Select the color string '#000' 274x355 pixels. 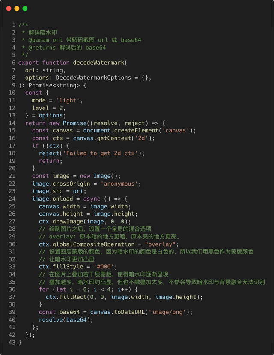(x=104, y=267)
